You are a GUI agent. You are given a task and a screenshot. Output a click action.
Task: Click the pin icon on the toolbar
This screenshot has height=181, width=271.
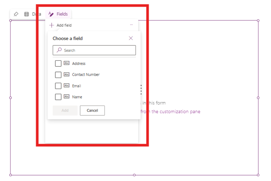[16, 14]
